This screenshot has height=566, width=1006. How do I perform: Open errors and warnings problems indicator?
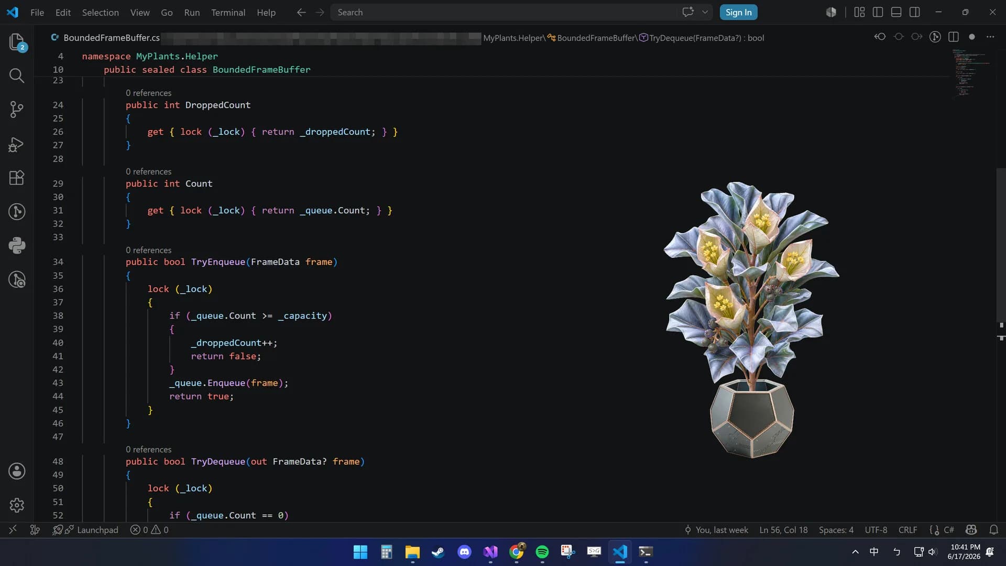(149, 530)
